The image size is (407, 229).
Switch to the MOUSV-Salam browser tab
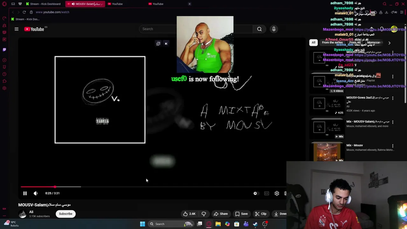[x=85, y=4]
